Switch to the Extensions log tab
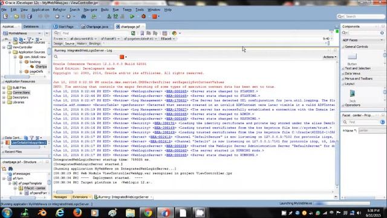The width and height of the screenshot is (387, 218). (x=80, y=197)
